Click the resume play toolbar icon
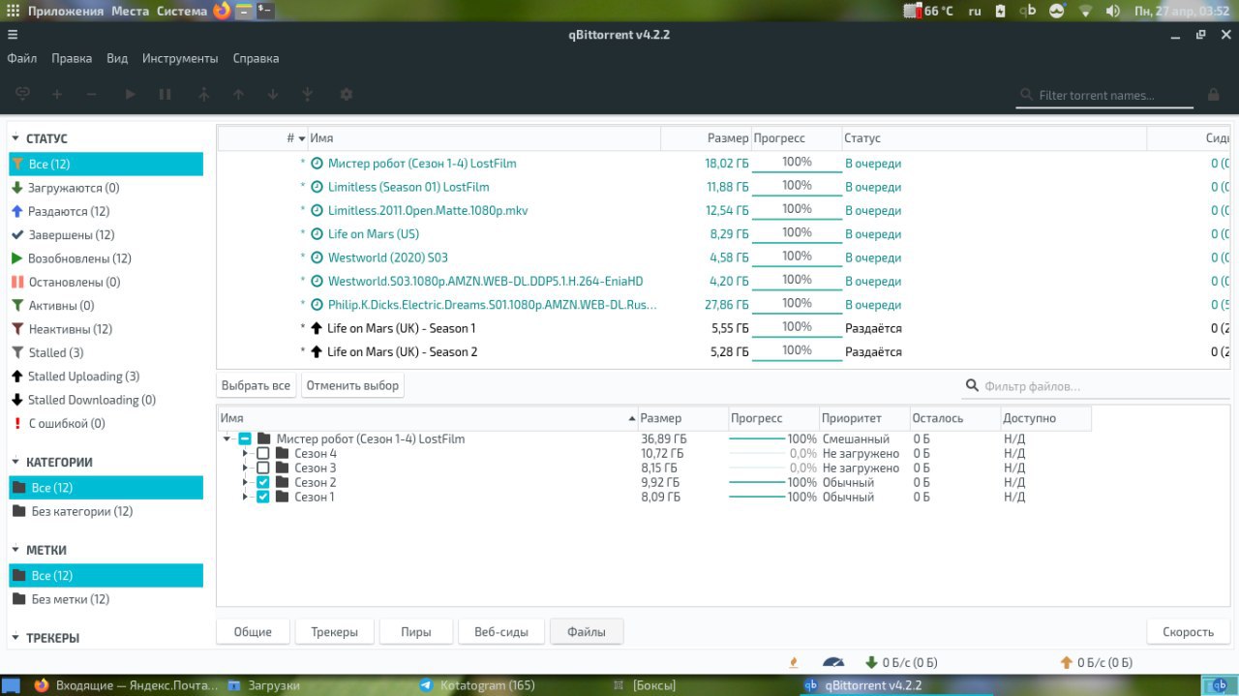 coord(131,95)
